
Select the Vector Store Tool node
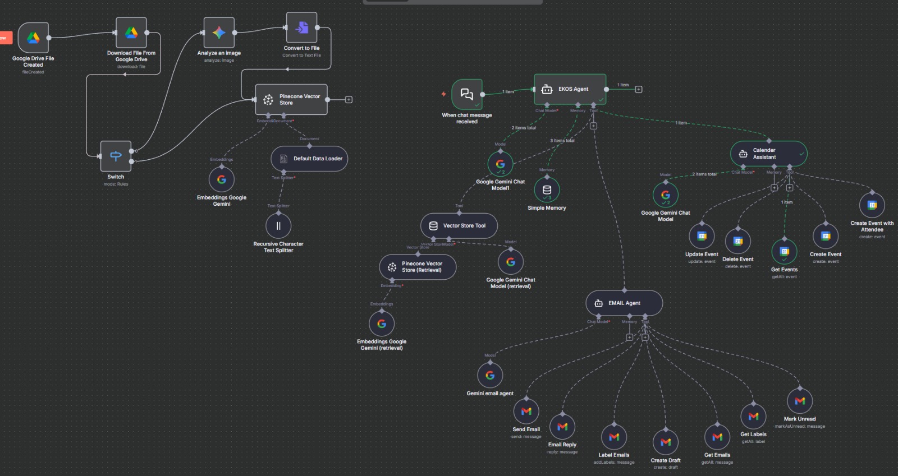coord(459,226)
